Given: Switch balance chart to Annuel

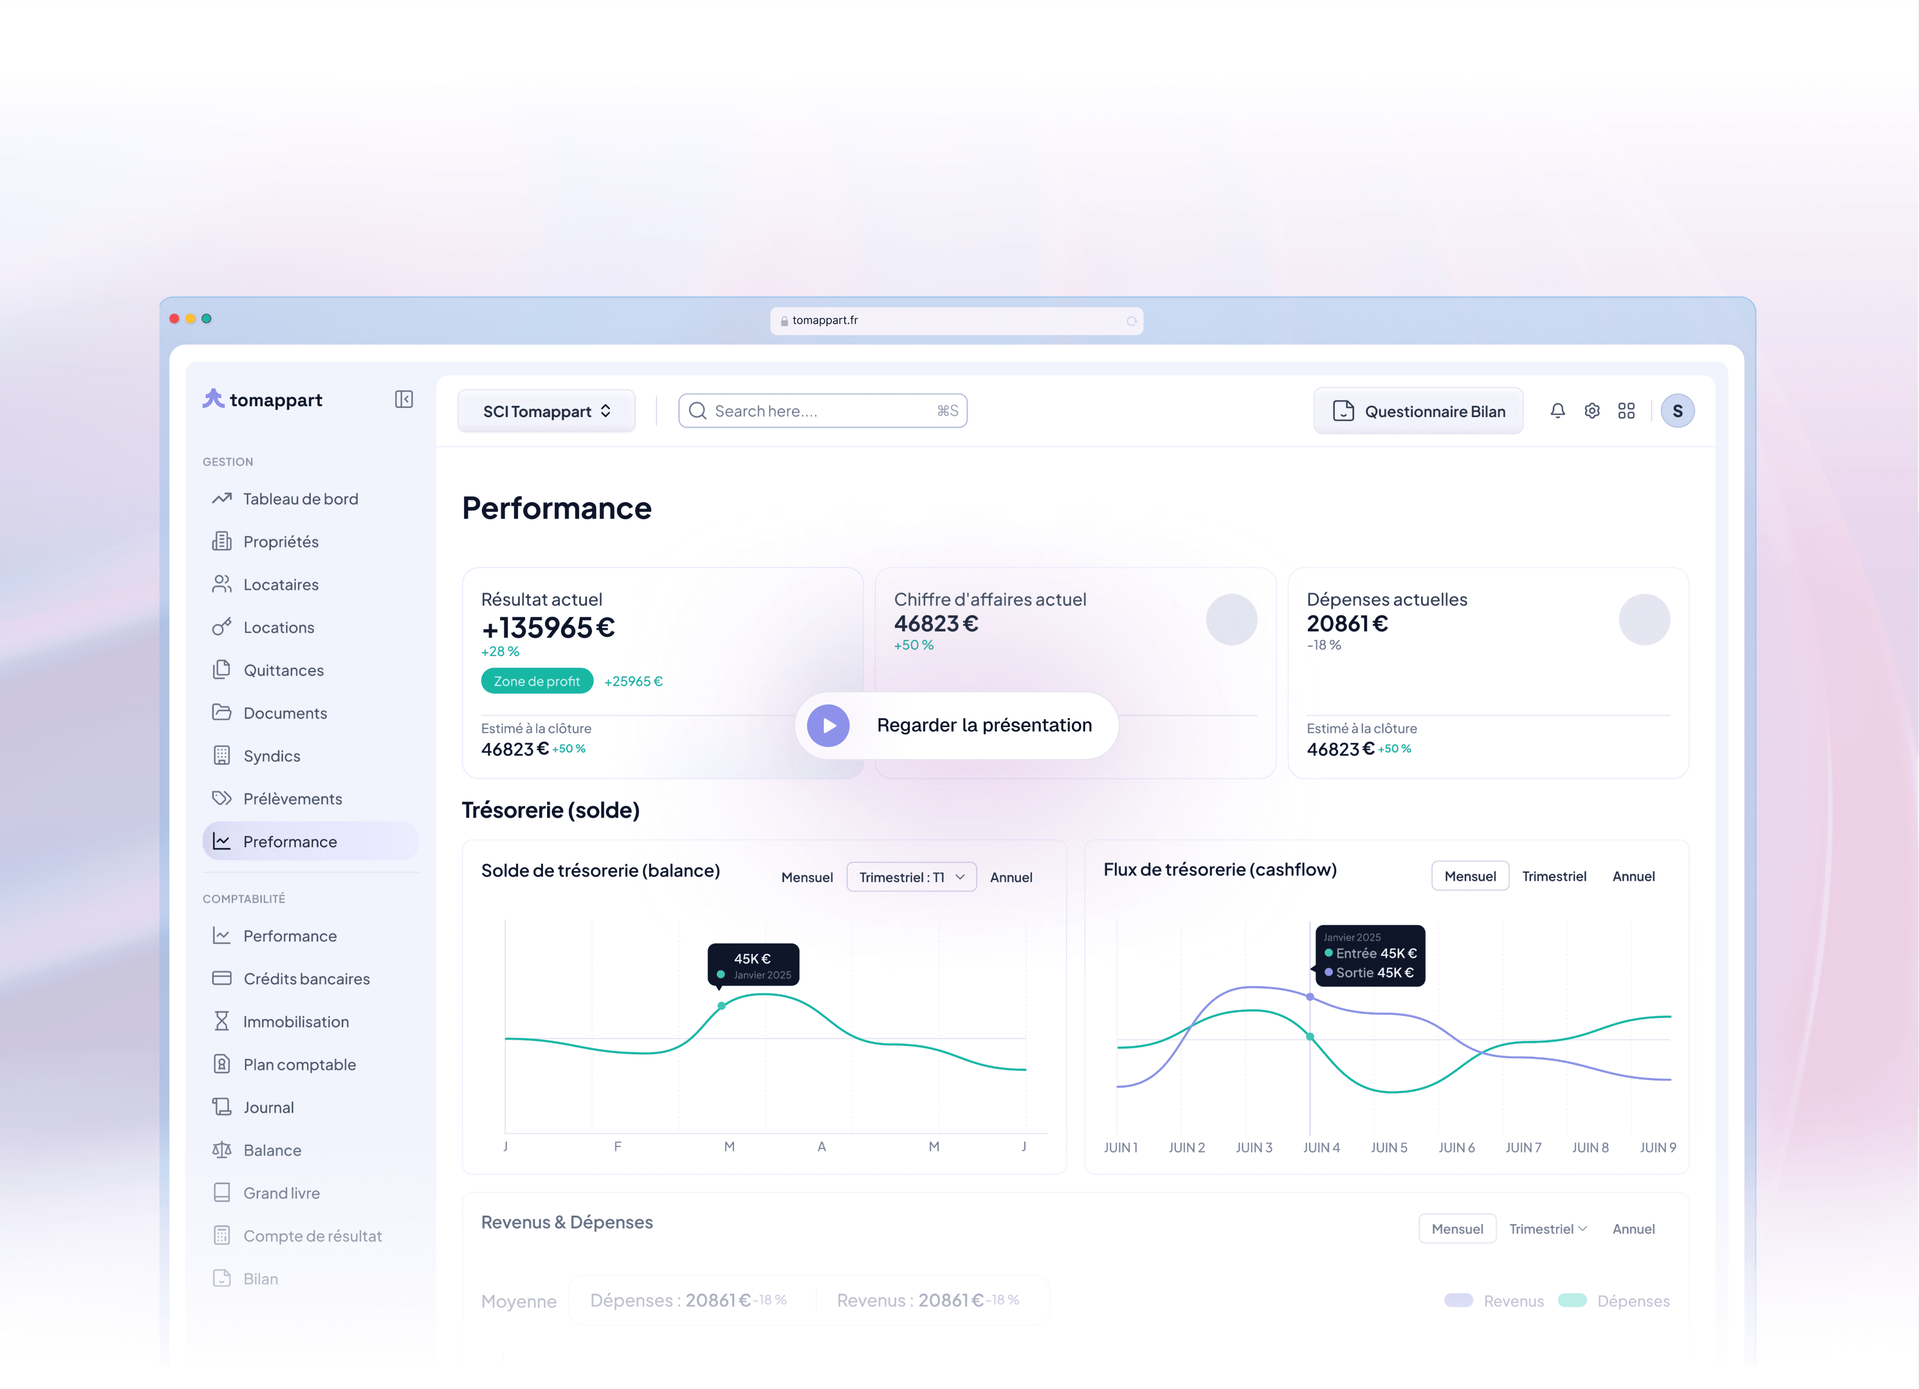Looking at the screenshot, I should [1011, 877].
